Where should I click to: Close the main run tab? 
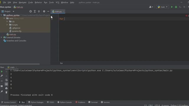click(x=16, y=67)
